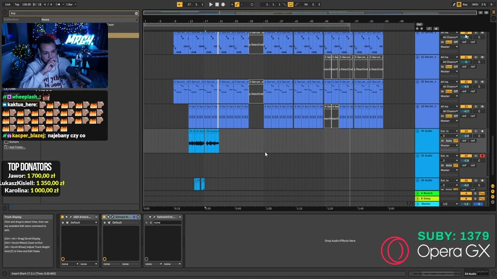Set track 23 monitoring to Off
Viewport: 497px width, 279px height.
[456, 116]
